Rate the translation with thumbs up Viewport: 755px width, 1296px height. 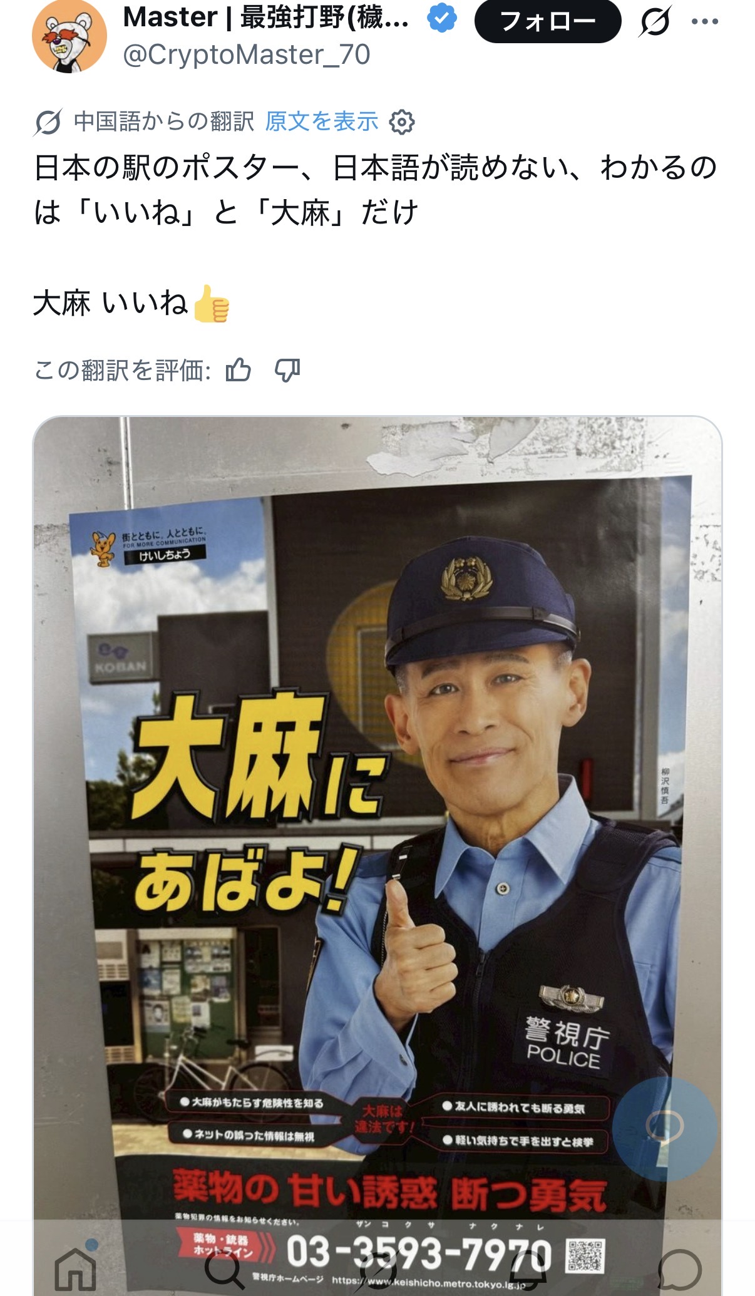239,371
